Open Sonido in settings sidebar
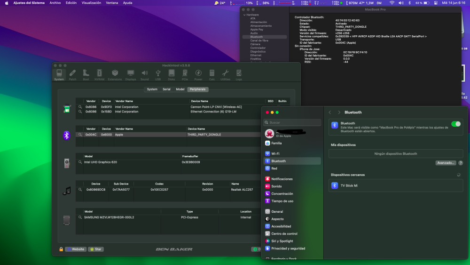This screenshot has width=470, height=265. (x=292, y=186)
